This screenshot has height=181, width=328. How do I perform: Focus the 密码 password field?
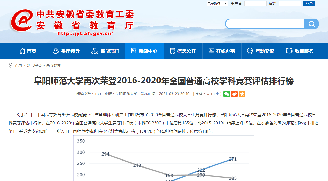(290, 3)
